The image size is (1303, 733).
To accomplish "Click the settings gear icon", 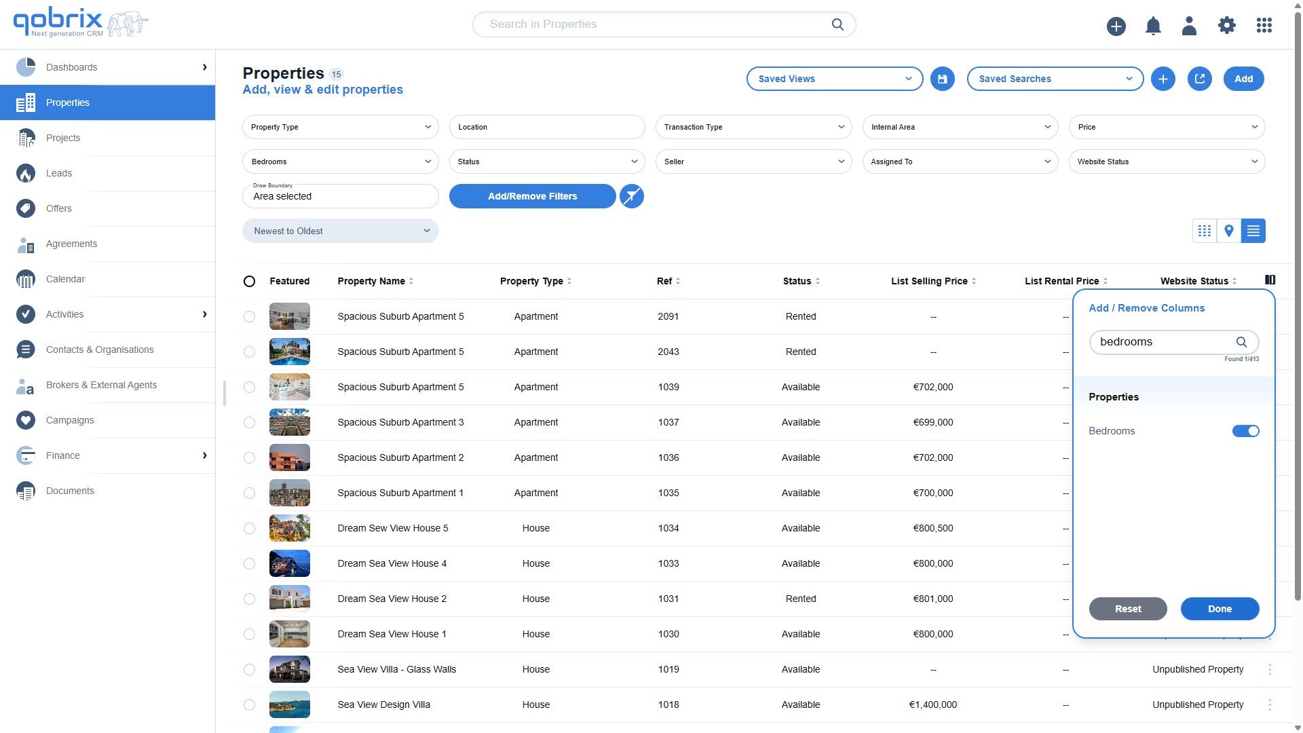I will click(1226, 26).
